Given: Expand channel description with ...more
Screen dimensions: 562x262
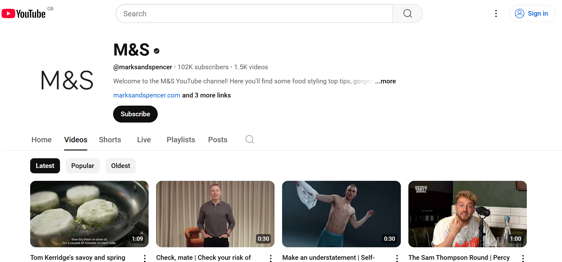Looking at the screenshot, I should coord(385,81).
